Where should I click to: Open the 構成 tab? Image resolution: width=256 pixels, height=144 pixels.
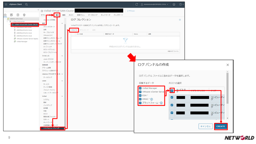tap(57, 15)
